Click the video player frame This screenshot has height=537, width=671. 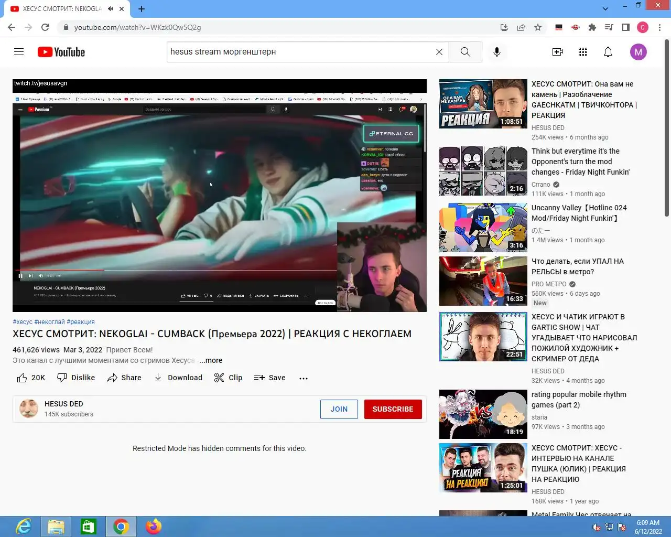click(x=220, y=196)
